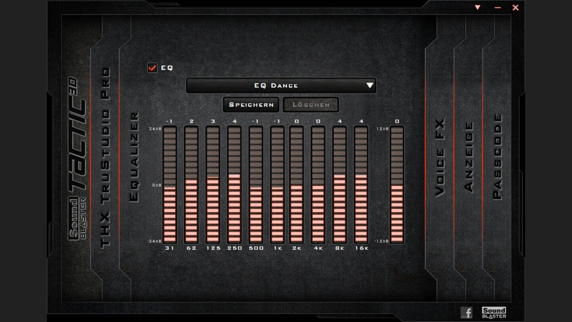Image resolution: width=572 pixels, height=322 pixels.
Task: Adjust the 500 Hz band slider
Action: (255, 185)
